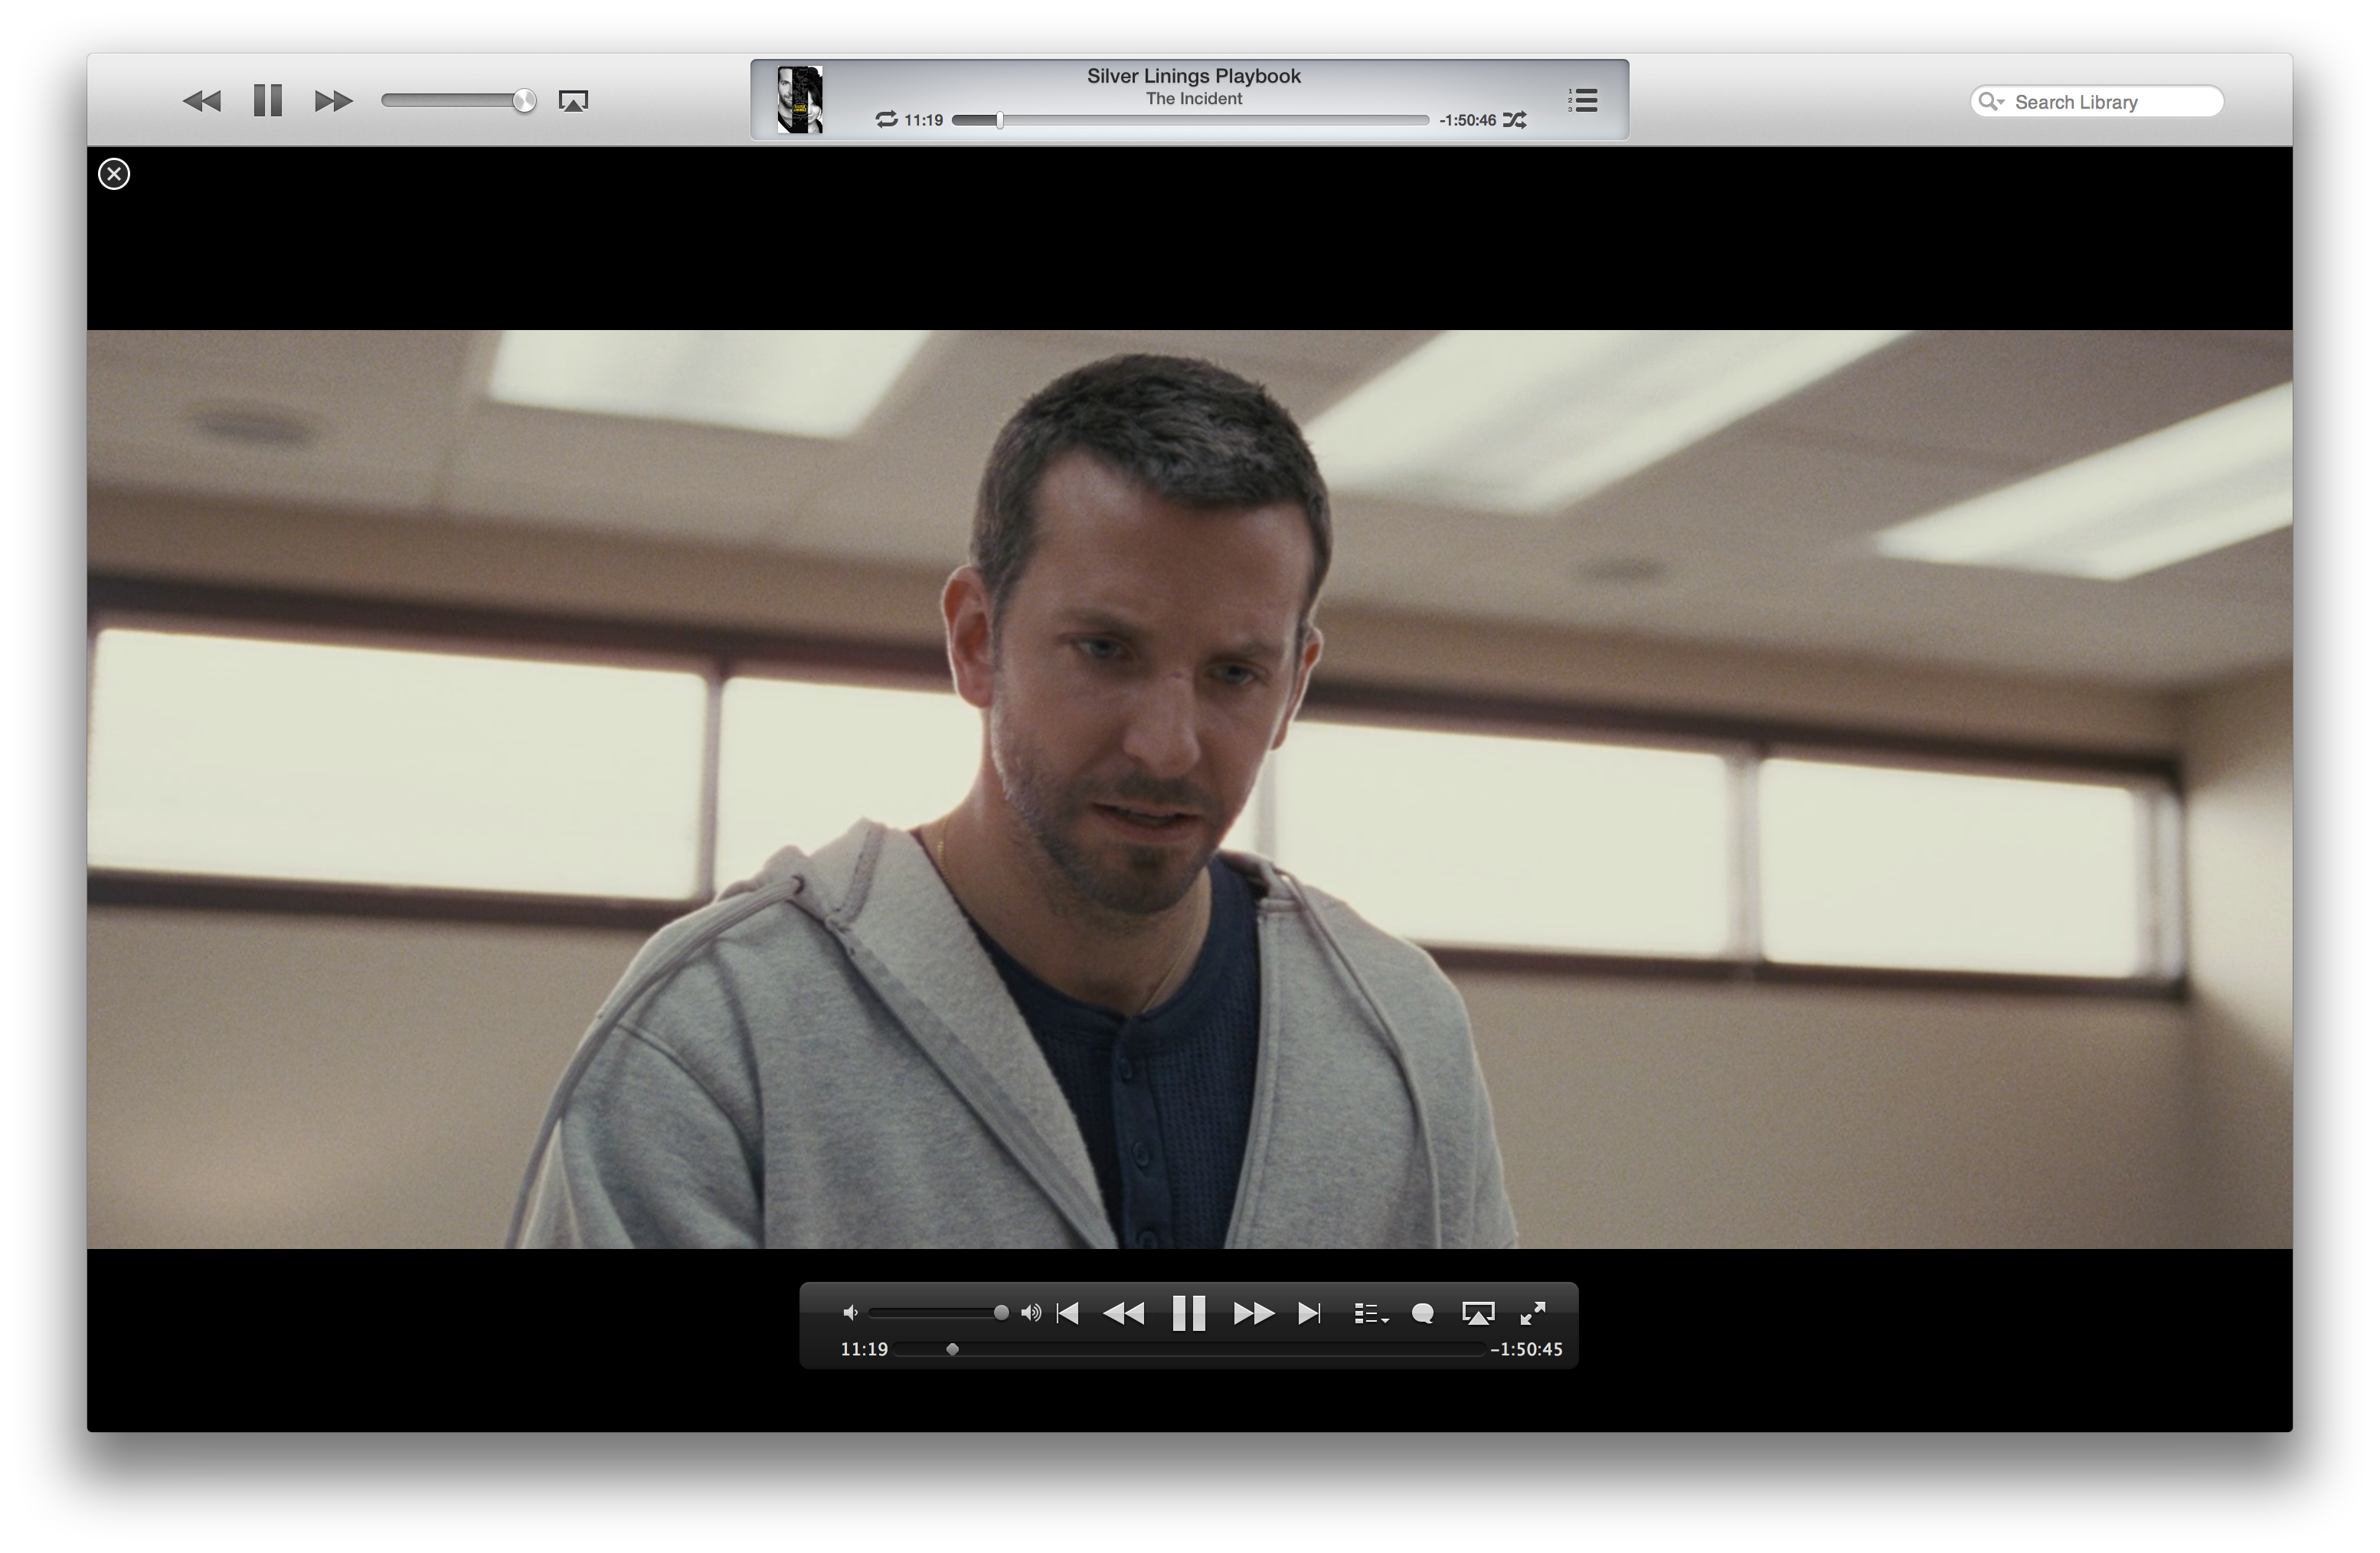The width and height of the screenshot is (2380, 1553).
Task: Toggle the remaining time -1:50:46 display
Action: 1467,120
